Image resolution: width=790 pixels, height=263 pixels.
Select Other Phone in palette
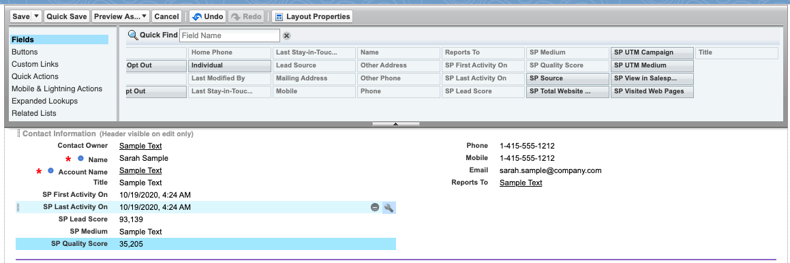point(399,78)
